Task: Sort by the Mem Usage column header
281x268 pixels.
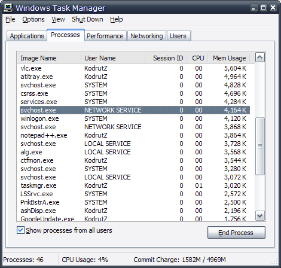Action: [x=229, y=58]
